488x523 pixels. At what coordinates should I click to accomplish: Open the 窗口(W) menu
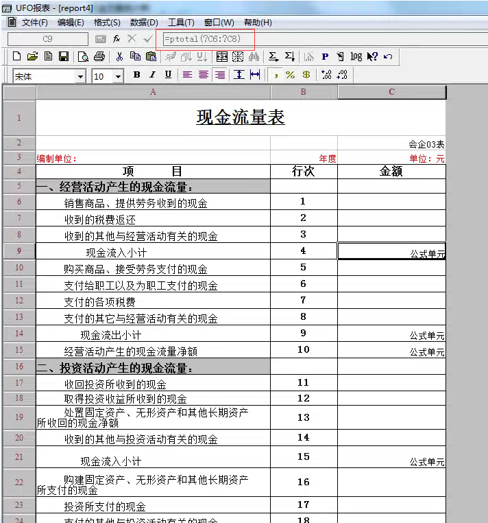219,23
